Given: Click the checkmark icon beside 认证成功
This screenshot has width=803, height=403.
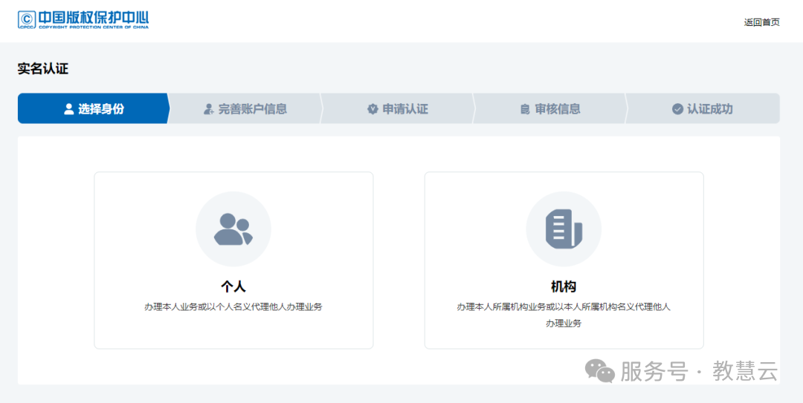Looking at the screenshot, I should [677, 109].
